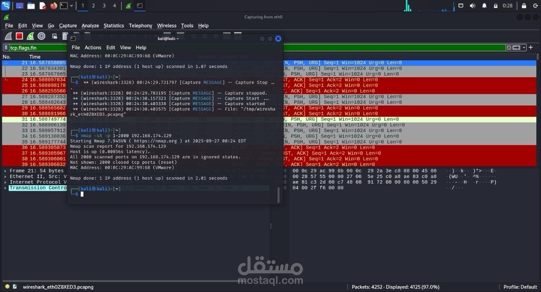Click the volume icon in system tray

pyautogui.click(x=473, y=5)
